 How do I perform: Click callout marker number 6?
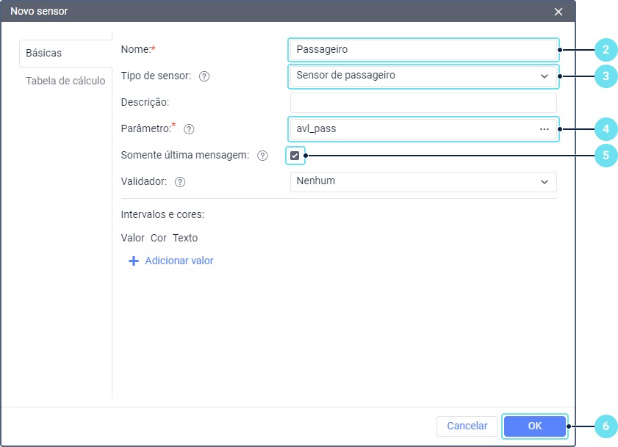(x=605, y=426)
